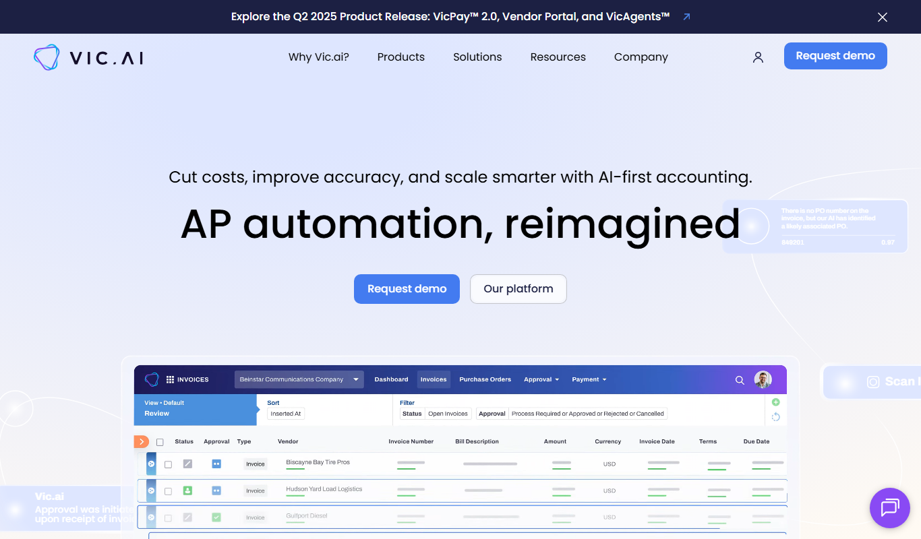
Task: Click the Request demo button in the header
Action: click(835, 56)
